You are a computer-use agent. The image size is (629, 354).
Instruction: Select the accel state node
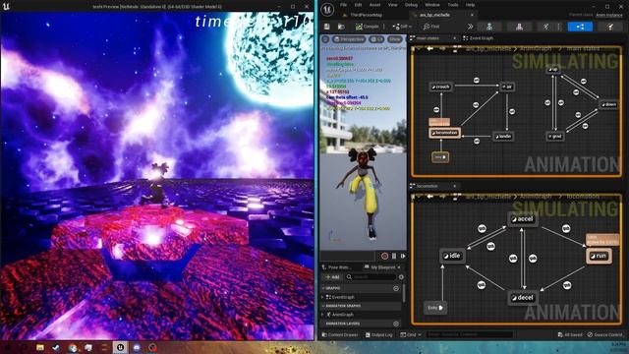[522, 219]
